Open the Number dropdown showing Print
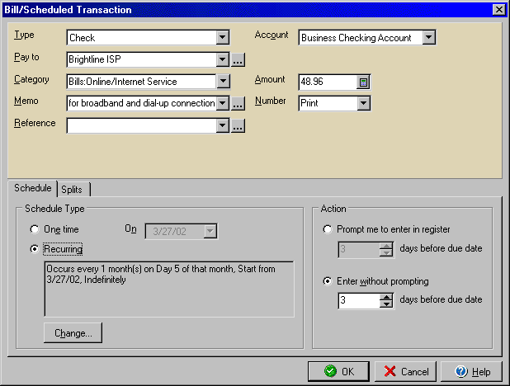510x386 pixels. pyautogui.click(x=363, y=103)
